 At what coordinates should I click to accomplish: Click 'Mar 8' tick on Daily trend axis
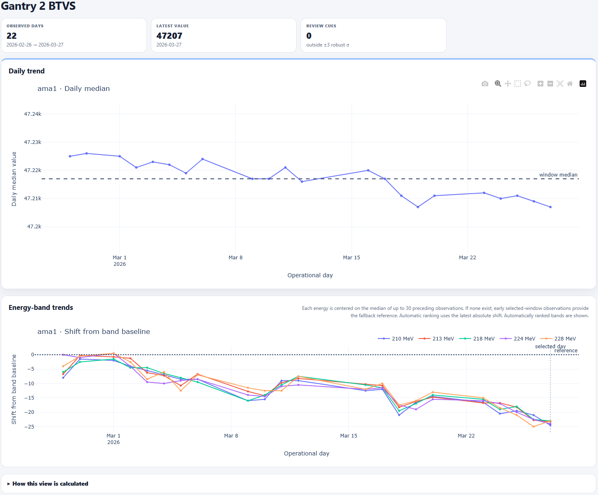point(235,257)
